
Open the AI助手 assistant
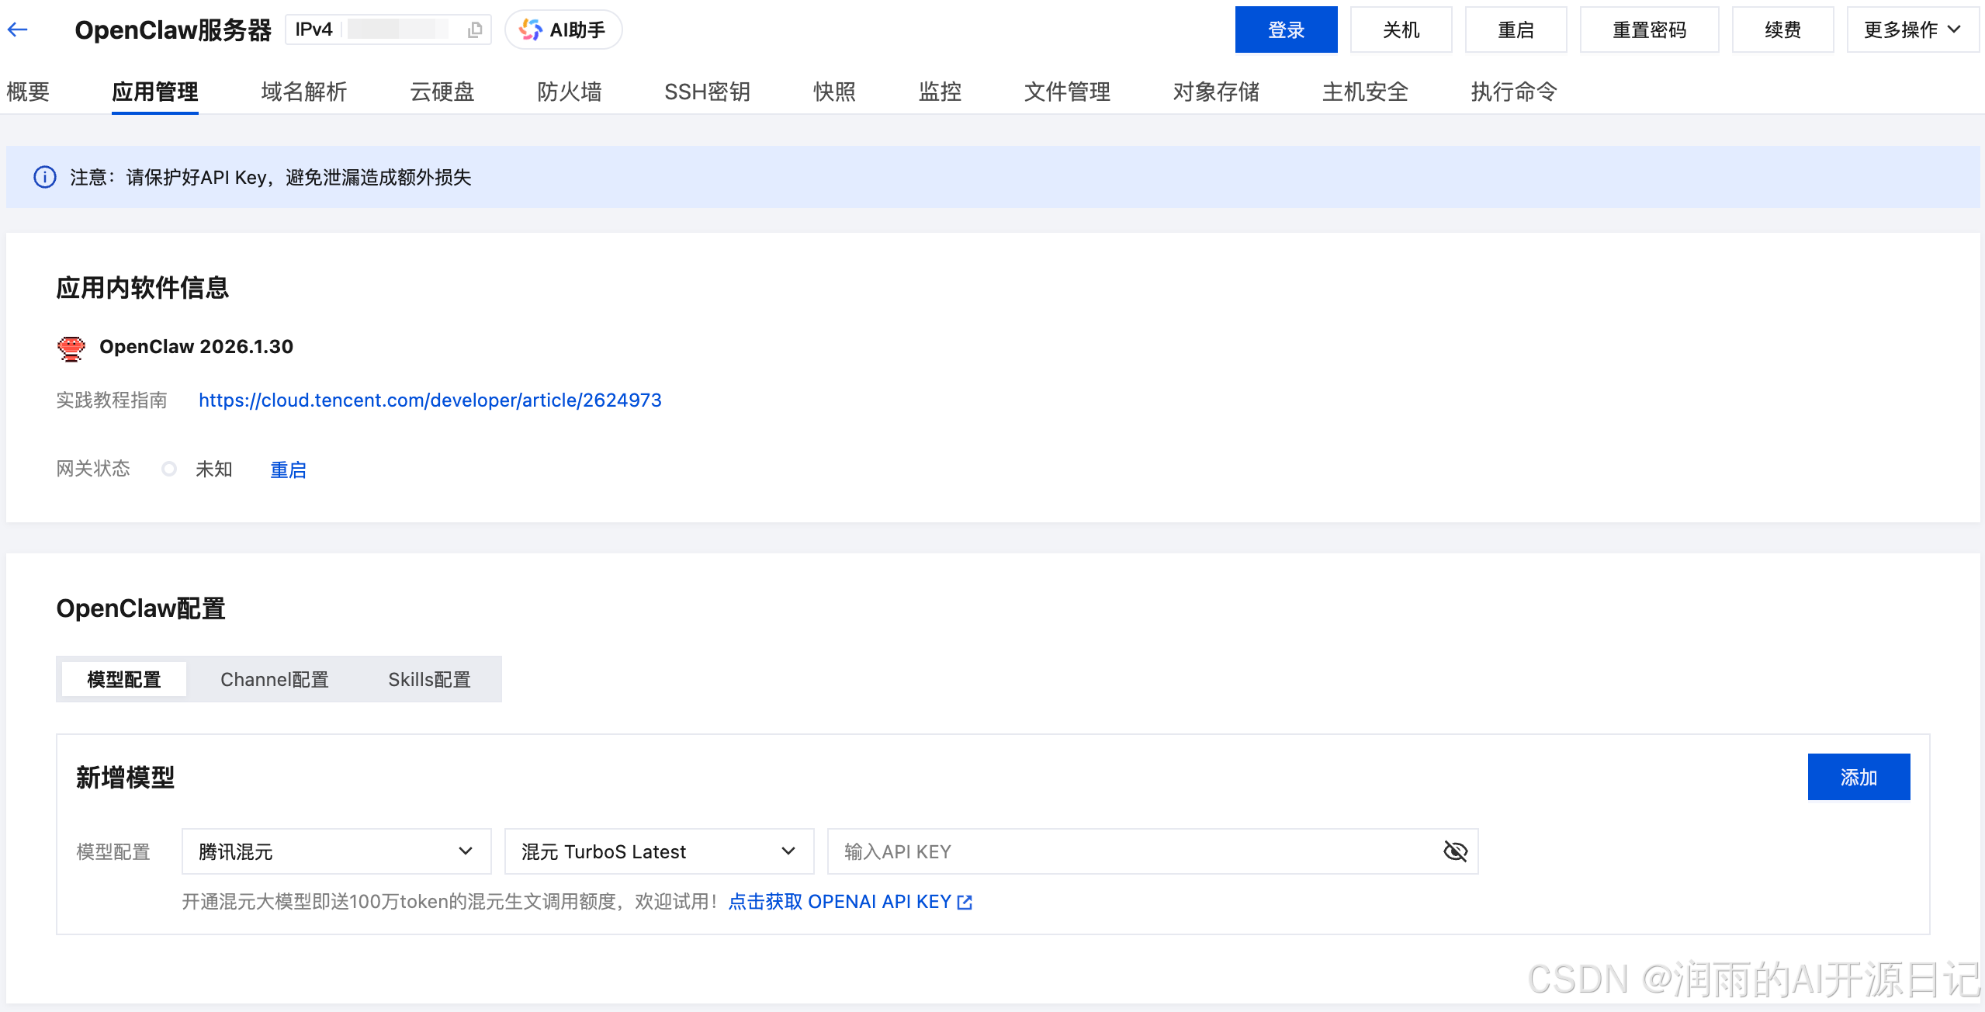[x=563, y=29]
